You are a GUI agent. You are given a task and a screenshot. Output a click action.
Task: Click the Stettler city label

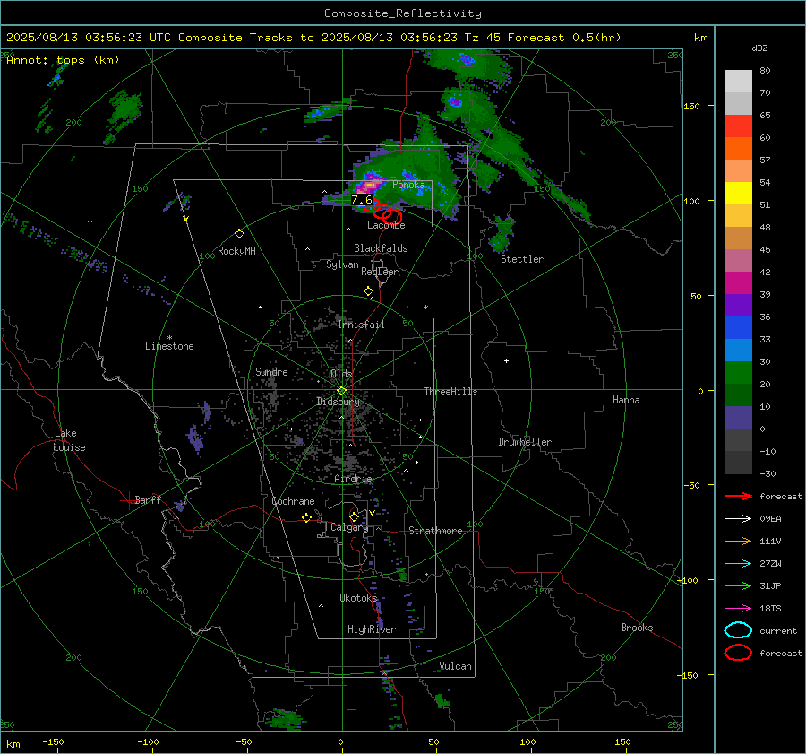(x=522, y=259)
